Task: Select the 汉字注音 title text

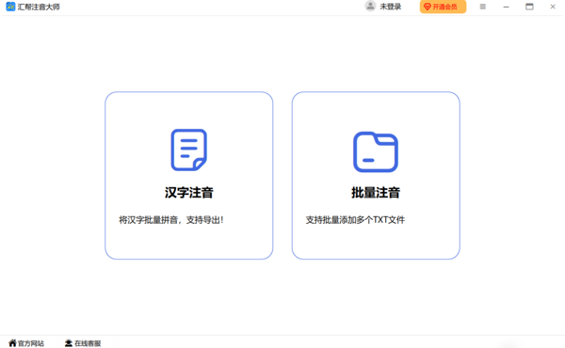Action: click(189, 193)
